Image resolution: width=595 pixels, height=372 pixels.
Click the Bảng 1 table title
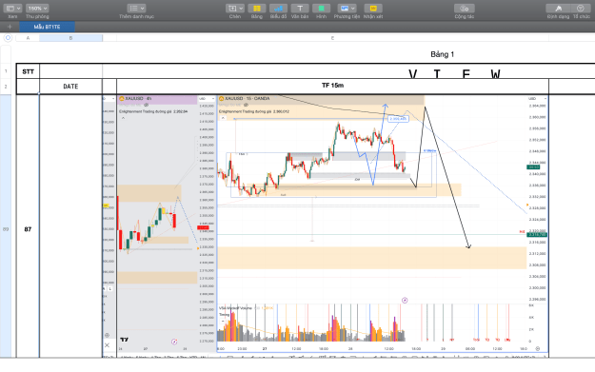coord(442,54)
